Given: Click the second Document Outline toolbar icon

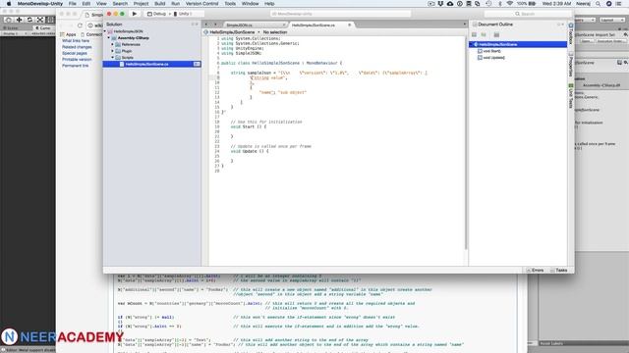Looking at the screenshot, I should (484, 35).
